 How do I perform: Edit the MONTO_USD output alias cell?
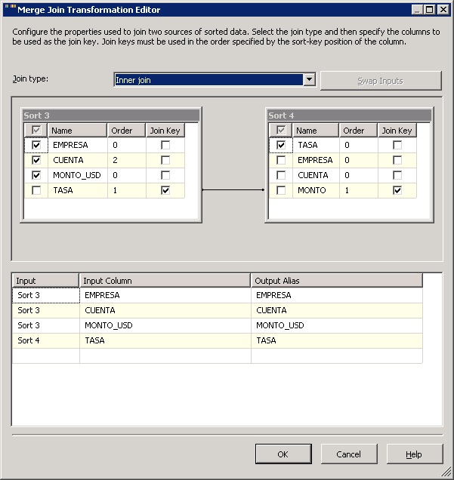point(336,325)
